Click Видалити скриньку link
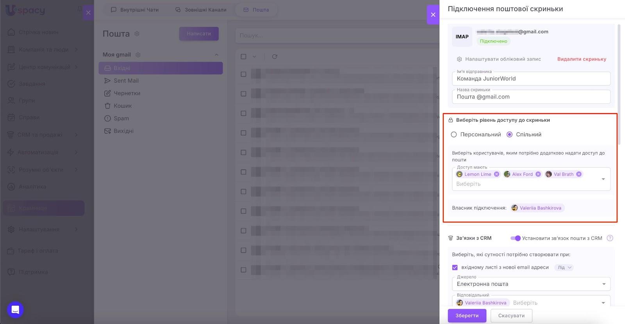The image size is (625, 324). pos(582,59)
